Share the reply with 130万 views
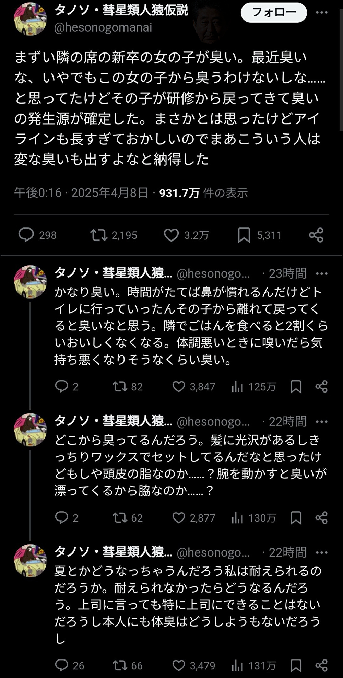Viewport: 343px width, 678px height. coord(321,518)
